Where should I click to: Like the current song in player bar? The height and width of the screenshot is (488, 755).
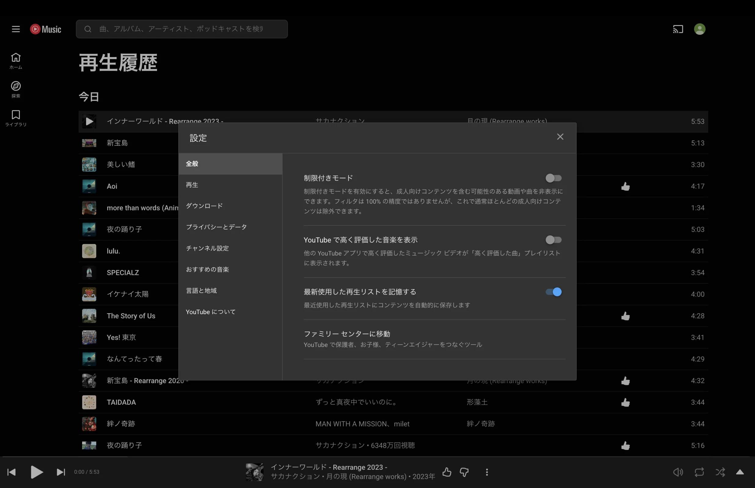pos(447,472)
